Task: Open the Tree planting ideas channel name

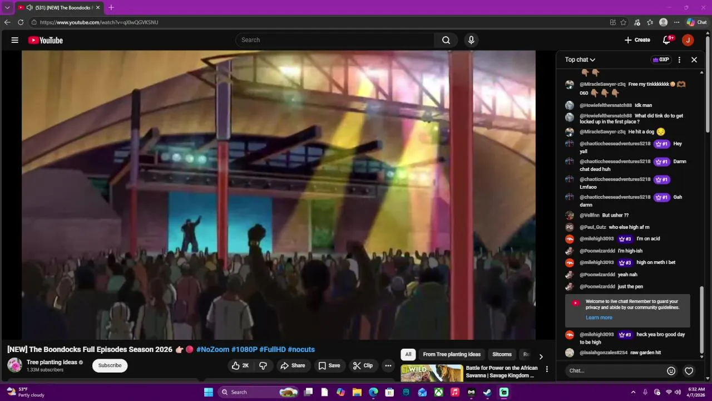Action: click(52, 362)
